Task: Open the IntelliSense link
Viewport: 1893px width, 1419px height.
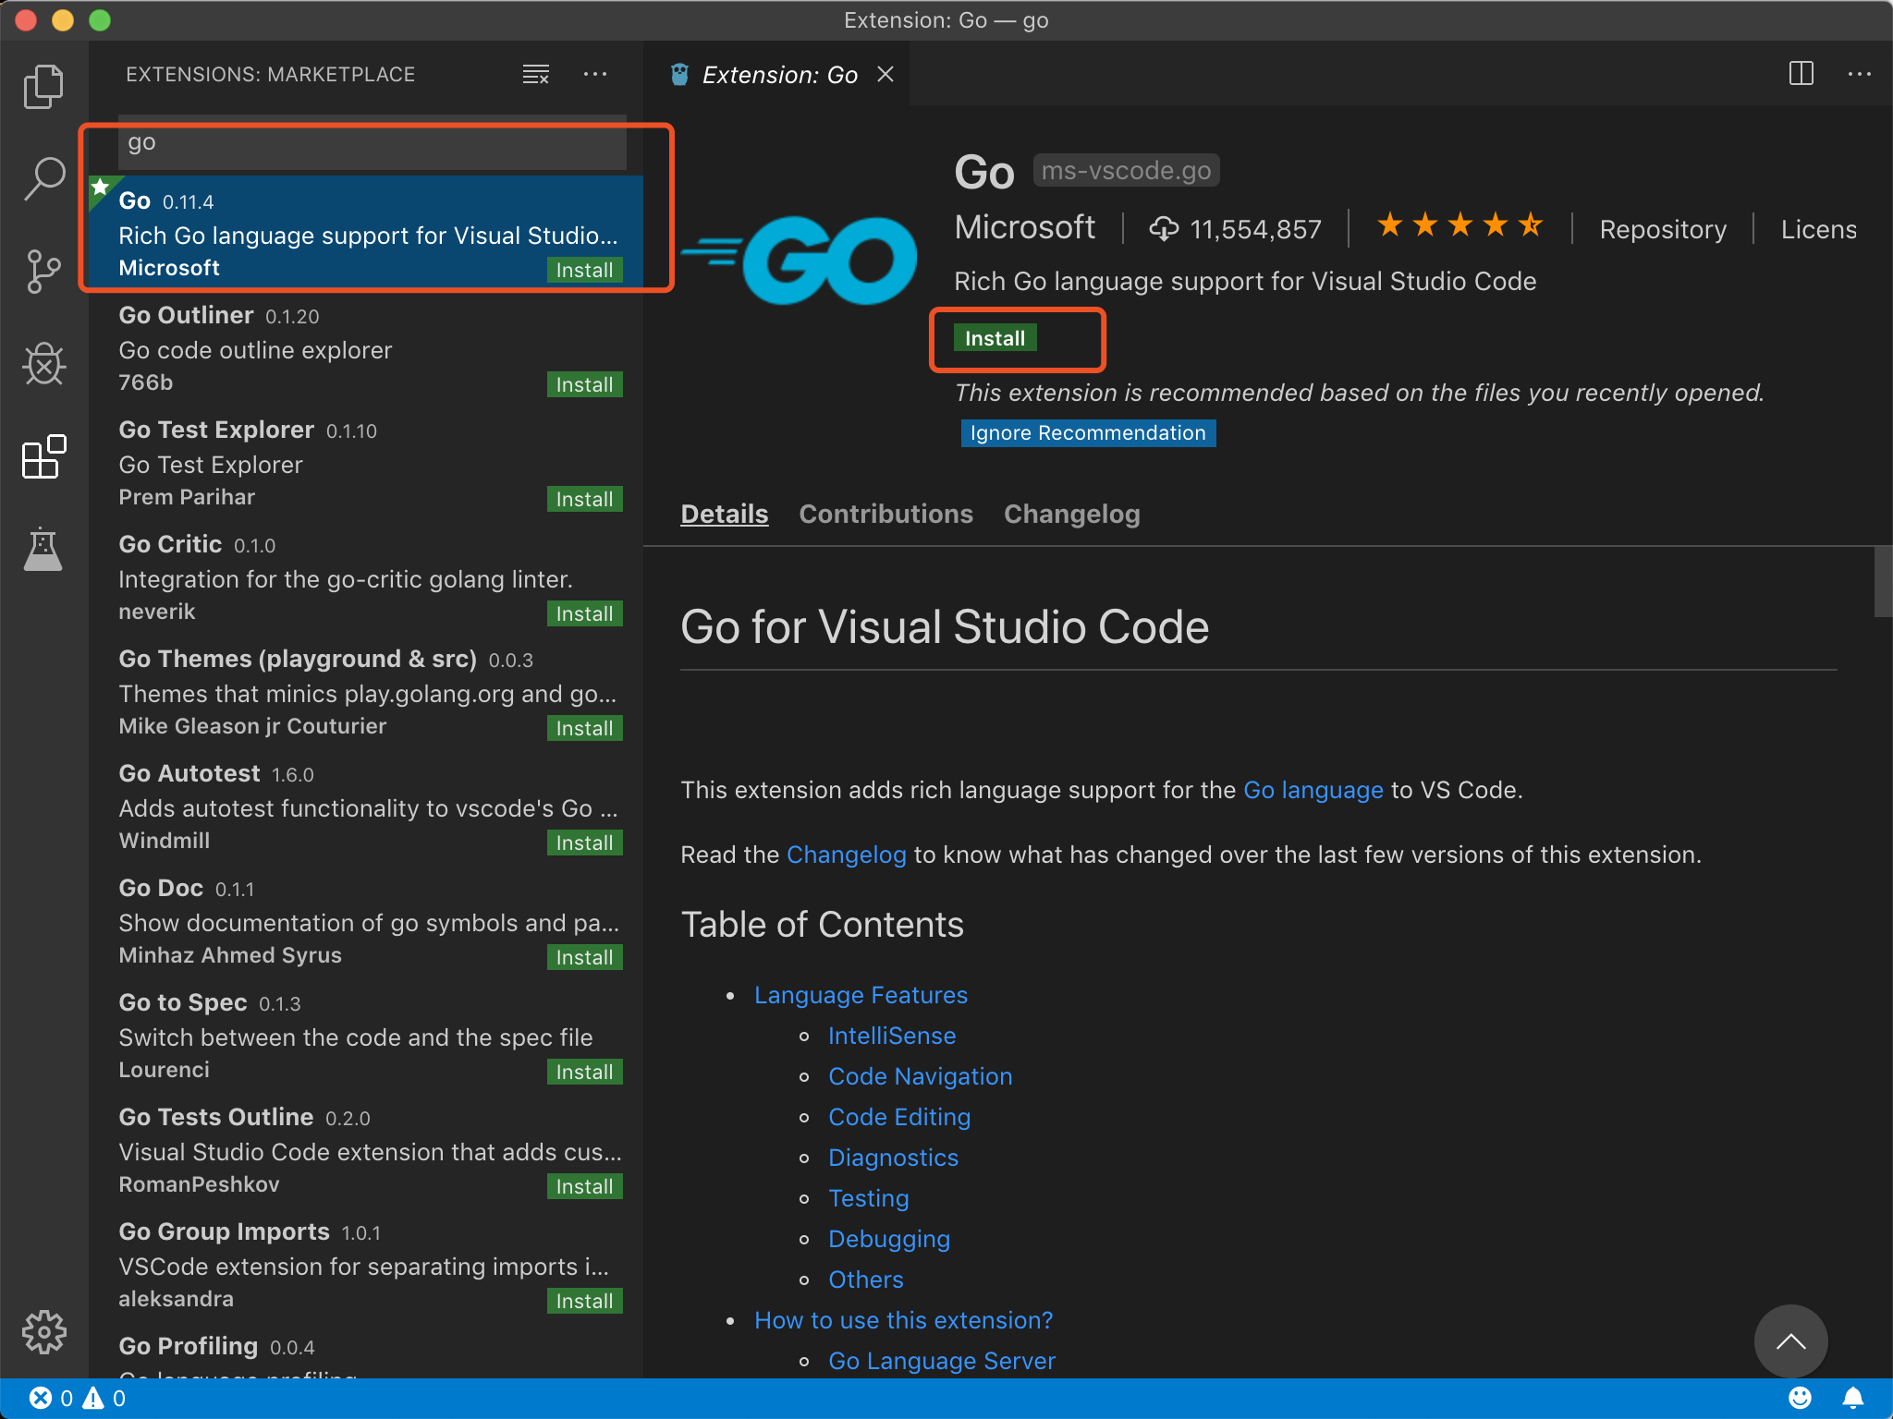Action: click(x=892, y=1036)
